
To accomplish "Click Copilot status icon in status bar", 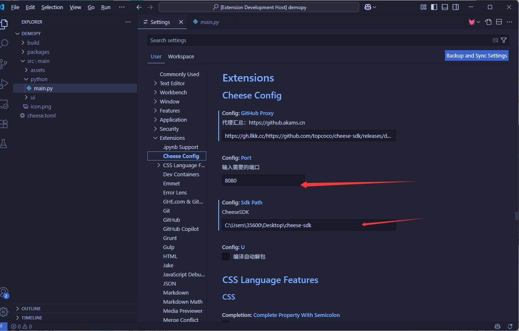I will pos(497,326).
